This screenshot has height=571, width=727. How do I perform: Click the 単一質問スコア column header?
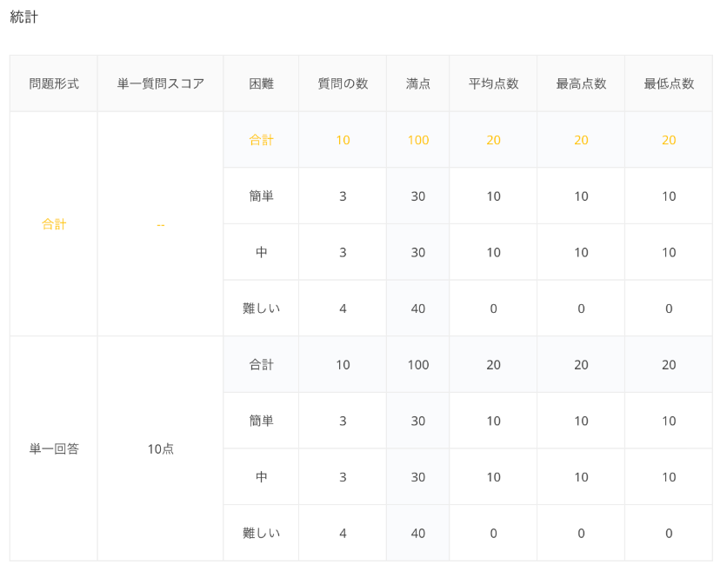(x=160, y=83)
